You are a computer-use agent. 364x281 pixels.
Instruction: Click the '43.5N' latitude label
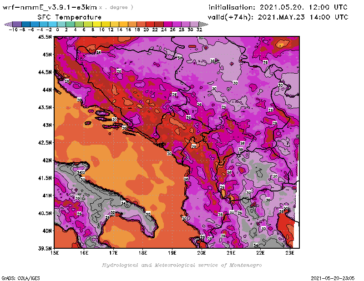[45, 107]
